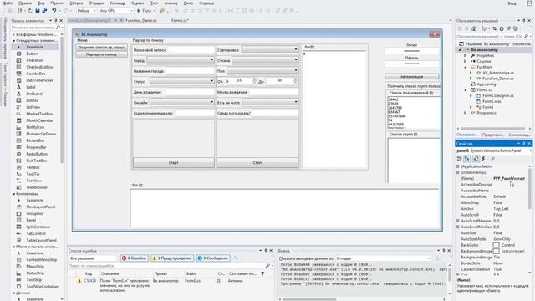Increase the От numeric up-down value
This screenshot has width=535, height=301.
pos(255,79)
